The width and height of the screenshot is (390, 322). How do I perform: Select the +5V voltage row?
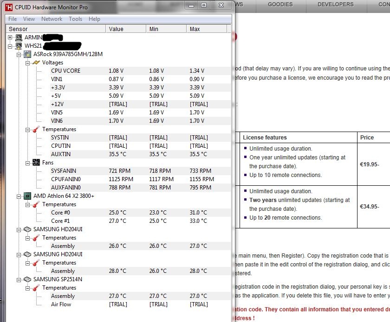(x=140, y=96)
